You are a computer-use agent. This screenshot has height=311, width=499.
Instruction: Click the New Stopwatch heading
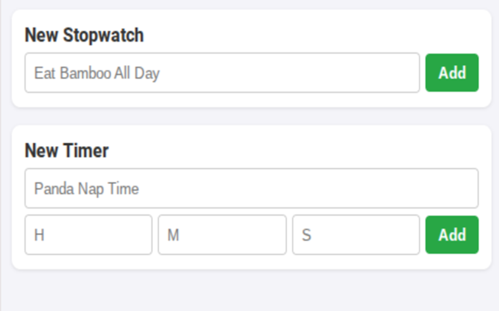[84, 35]
